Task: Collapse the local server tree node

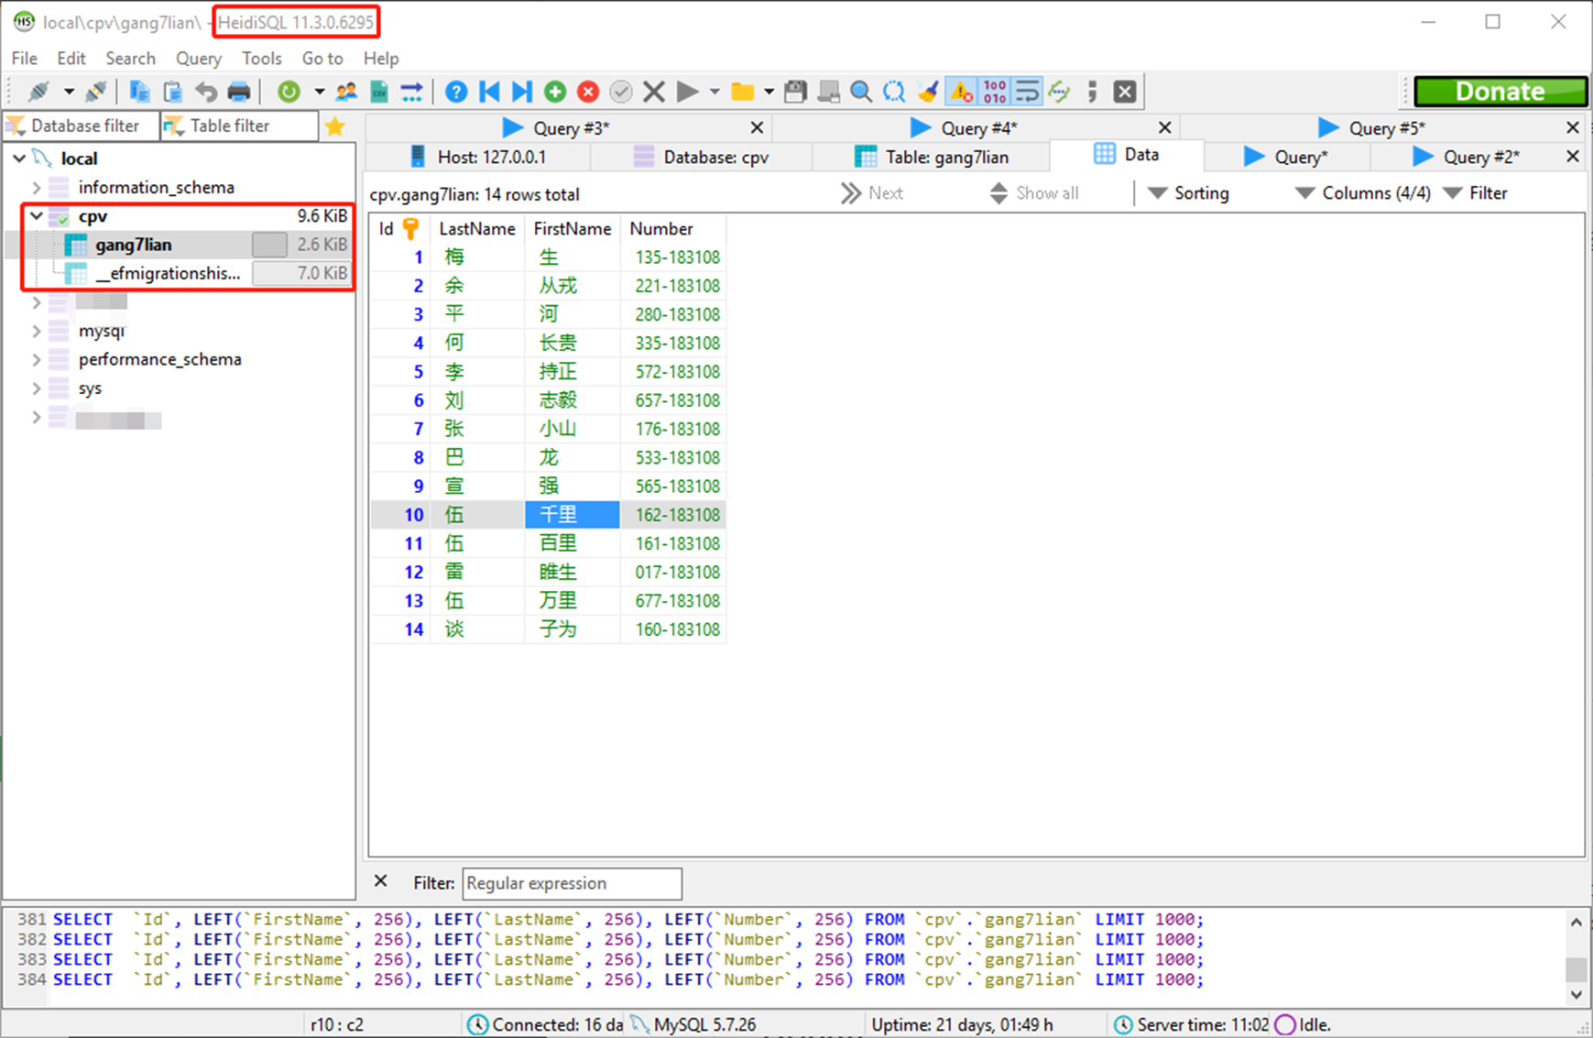Action: (19, 158)
